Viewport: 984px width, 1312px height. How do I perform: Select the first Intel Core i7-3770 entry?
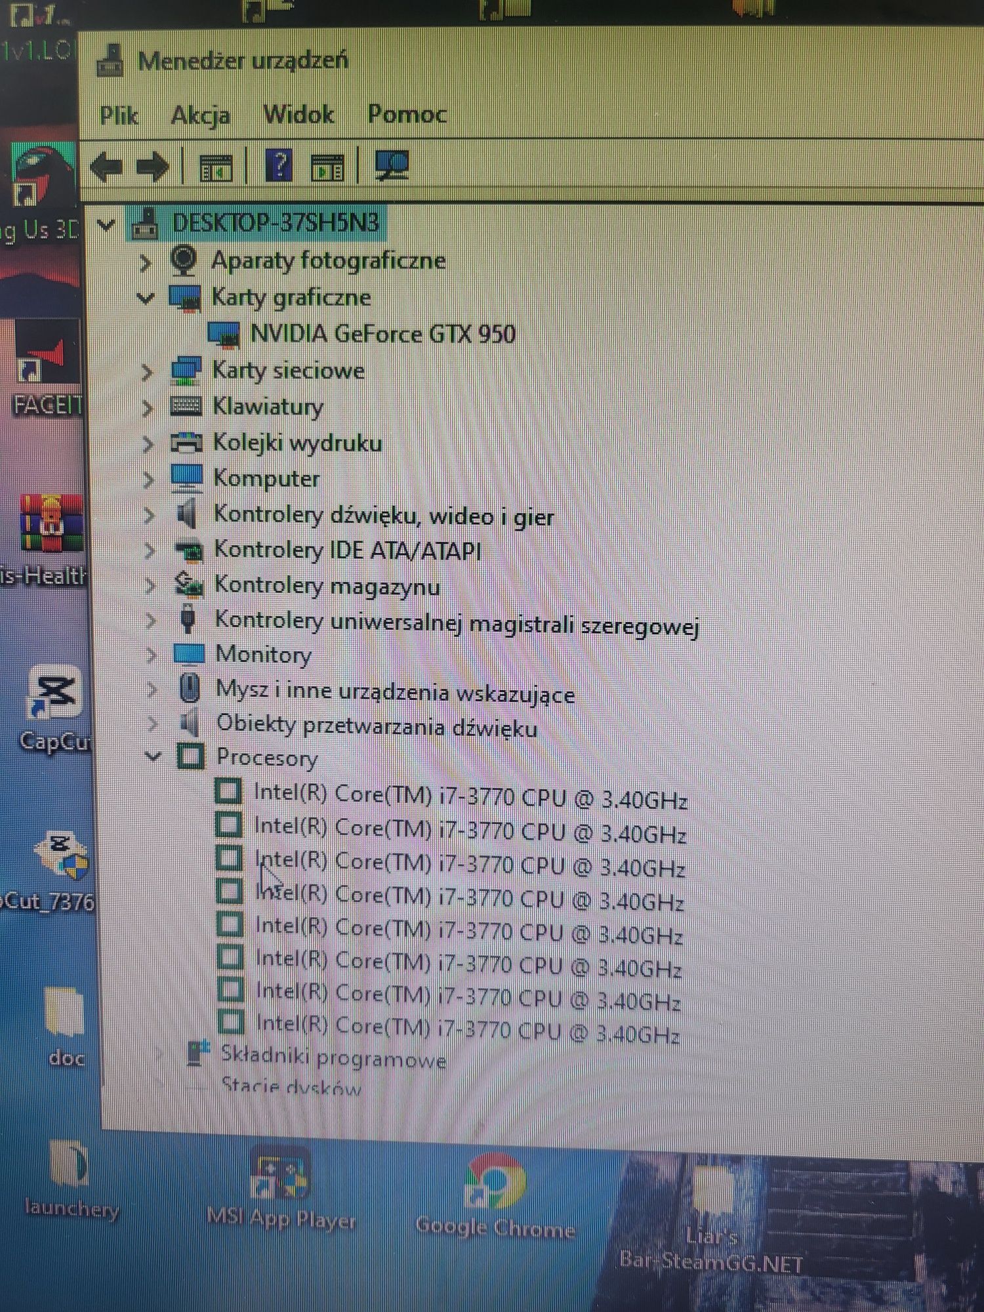(470, 796)
